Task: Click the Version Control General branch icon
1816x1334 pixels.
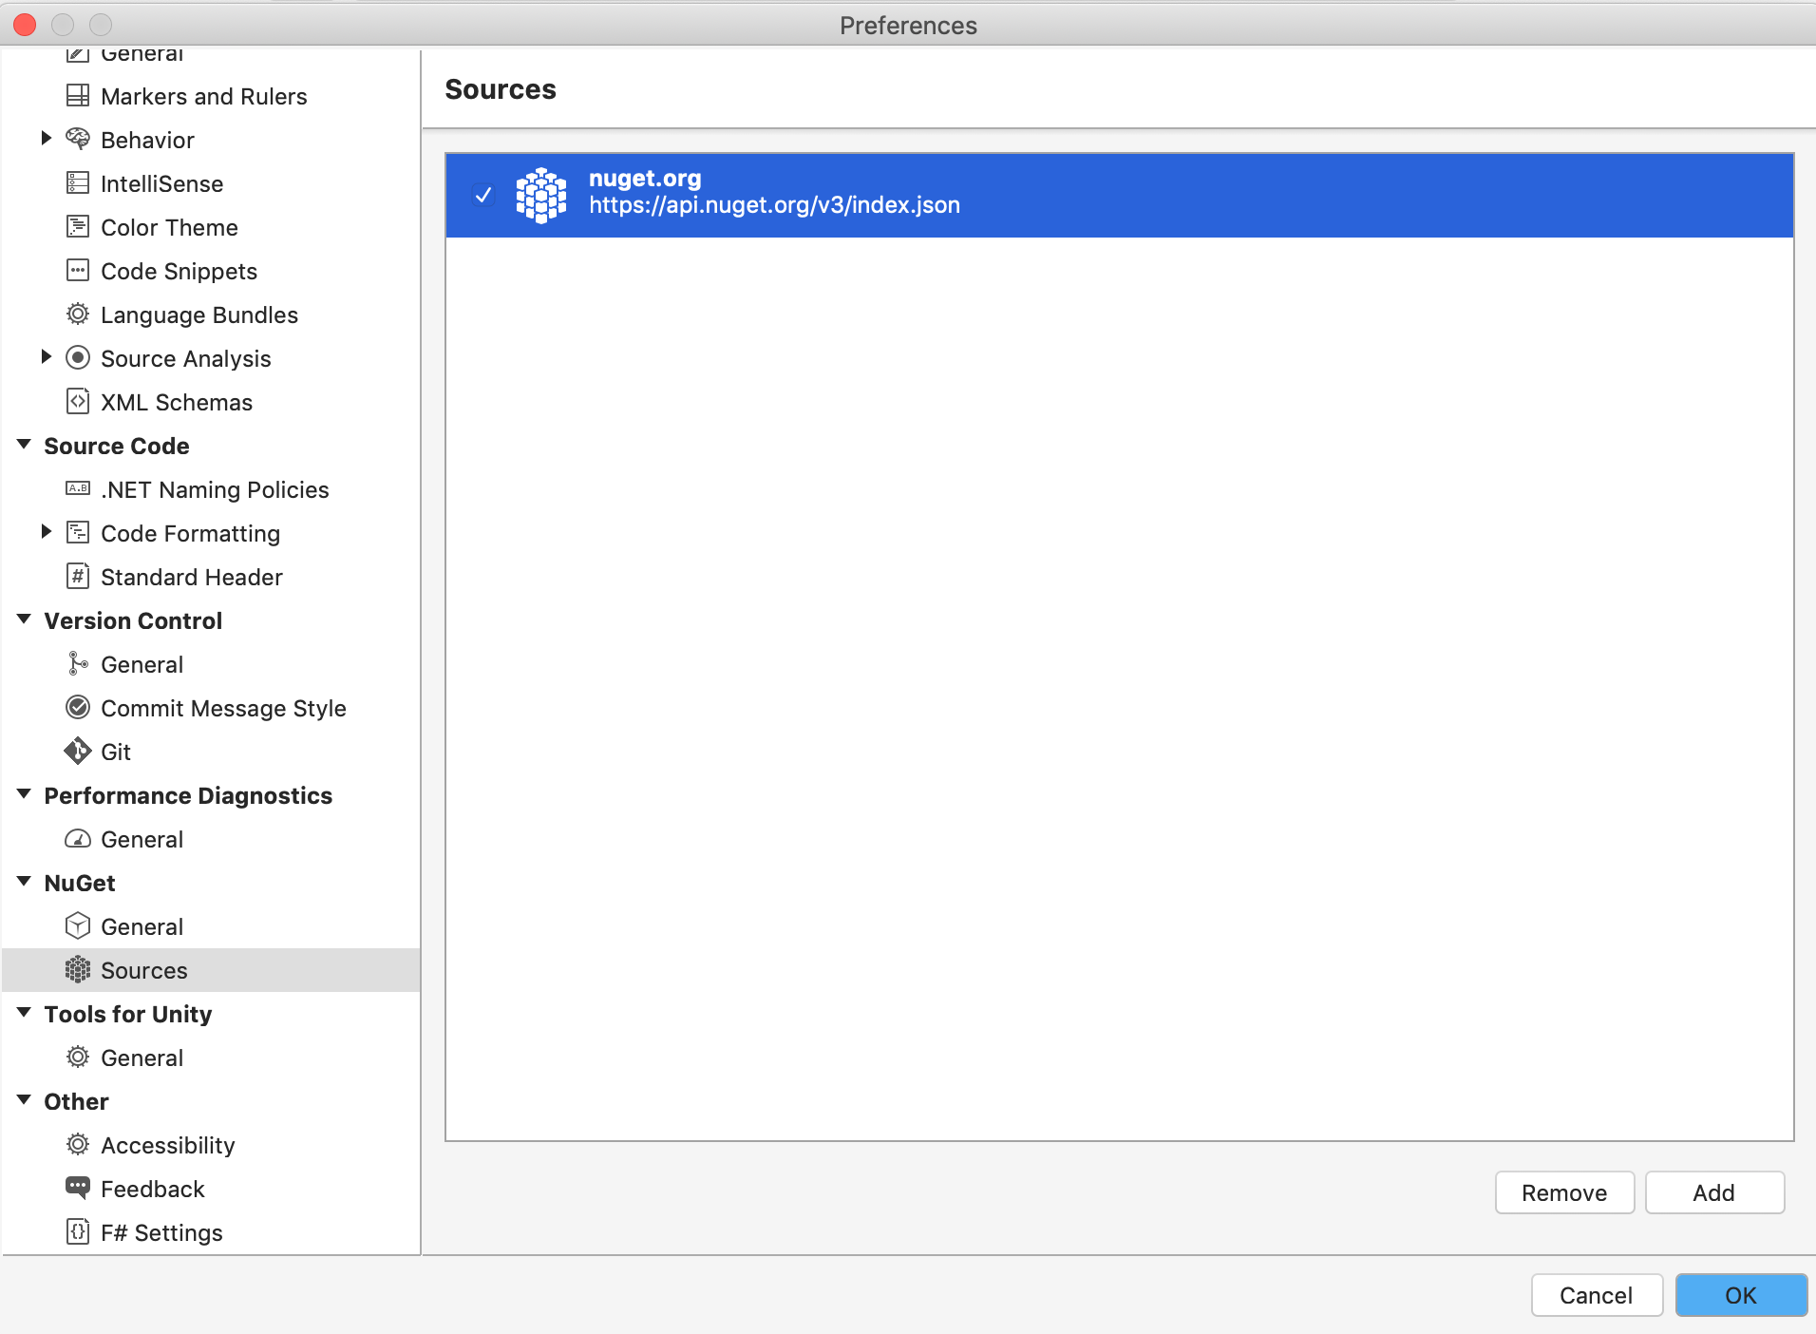Action: [x=78, y=664]
